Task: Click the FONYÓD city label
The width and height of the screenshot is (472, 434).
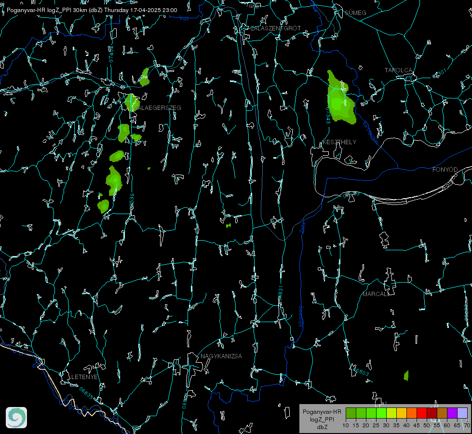Action: point(445,170)
